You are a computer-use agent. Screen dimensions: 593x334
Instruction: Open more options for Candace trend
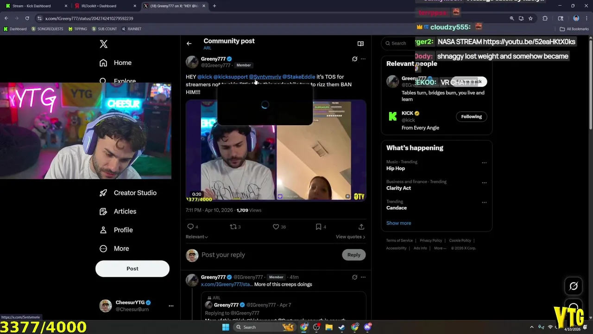[484, 202]
